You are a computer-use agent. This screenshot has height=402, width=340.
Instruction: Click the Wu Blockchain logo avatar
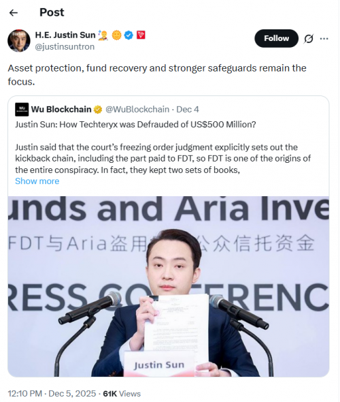(x=22, y=110)
